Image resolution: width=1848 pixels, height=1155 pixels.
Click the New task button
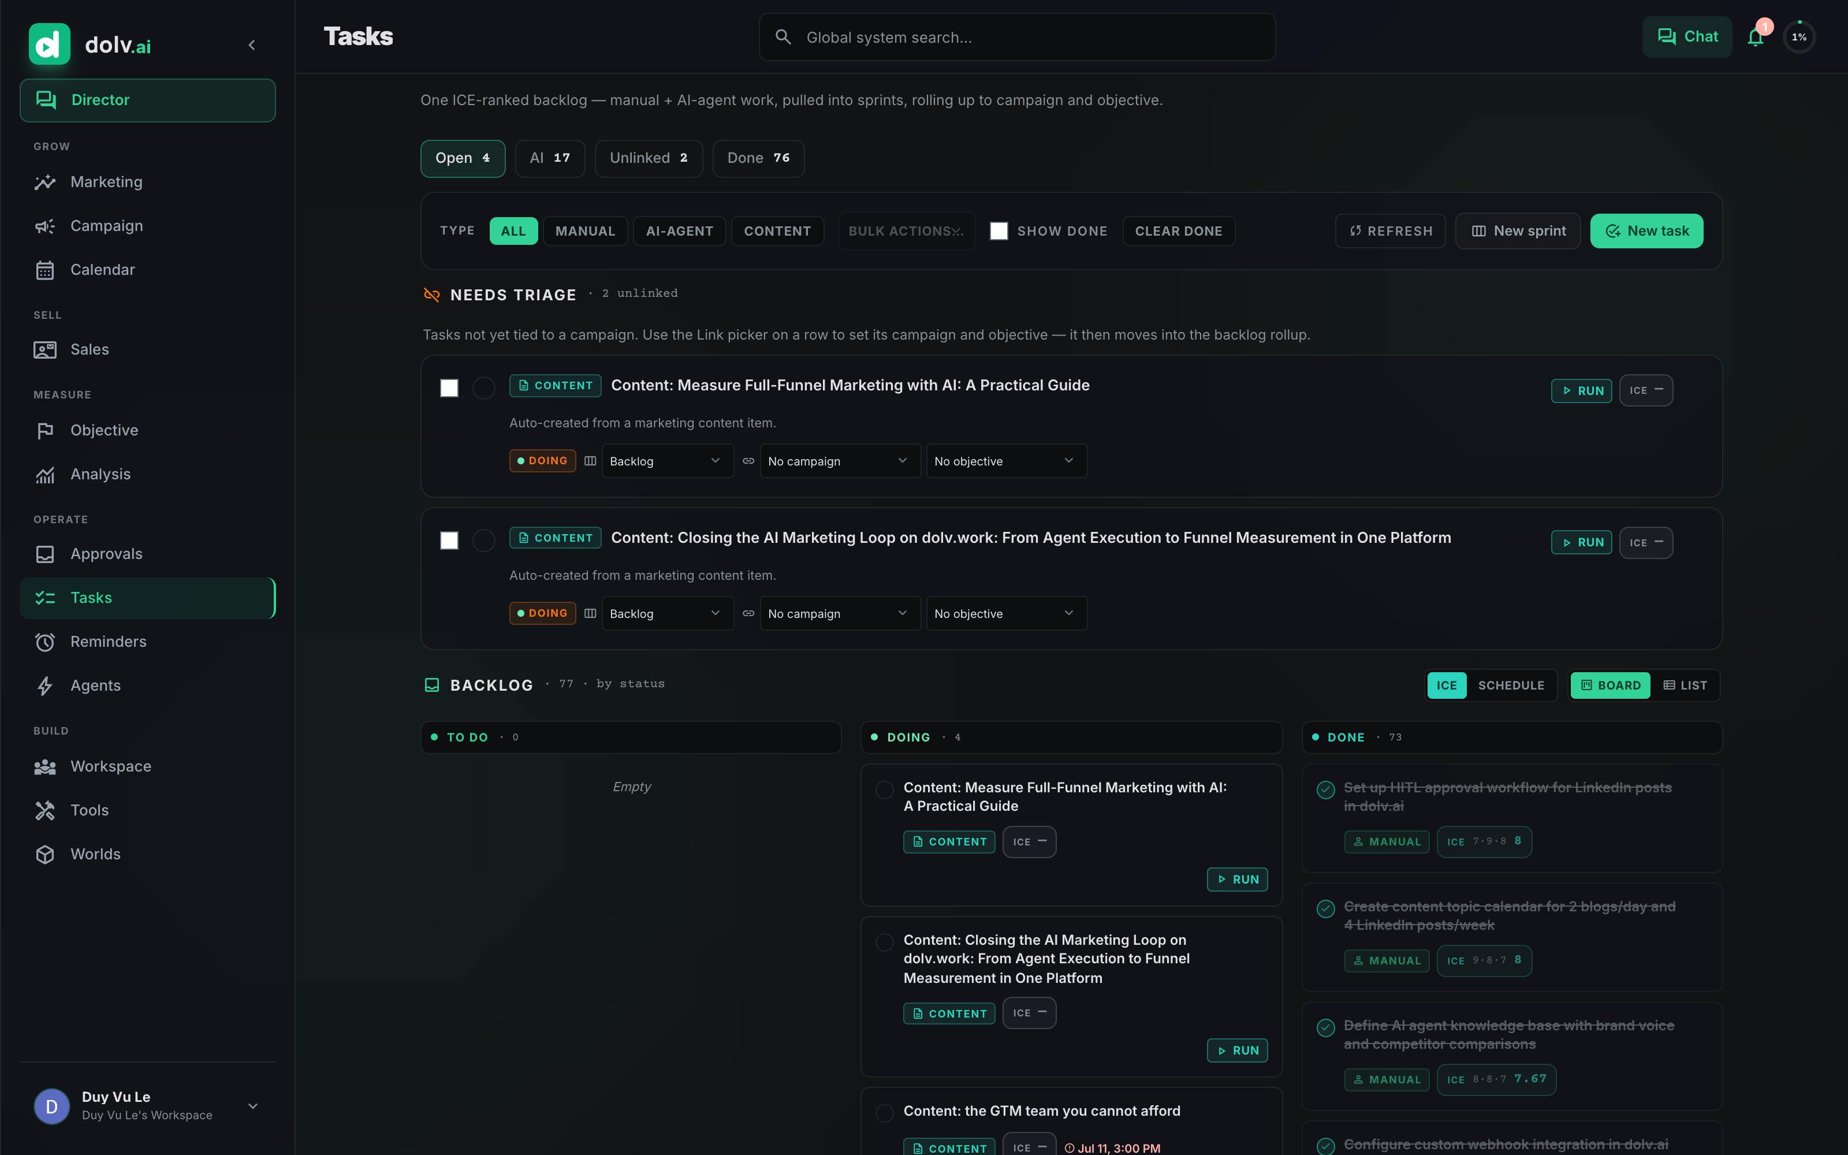point(1646,230)
